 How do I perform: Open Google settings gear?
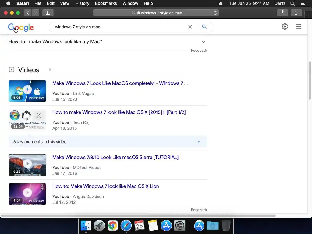285,27
